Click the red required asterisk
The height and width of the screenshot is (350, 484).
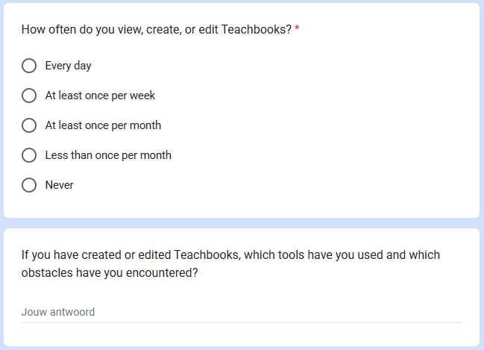(298, 30)
